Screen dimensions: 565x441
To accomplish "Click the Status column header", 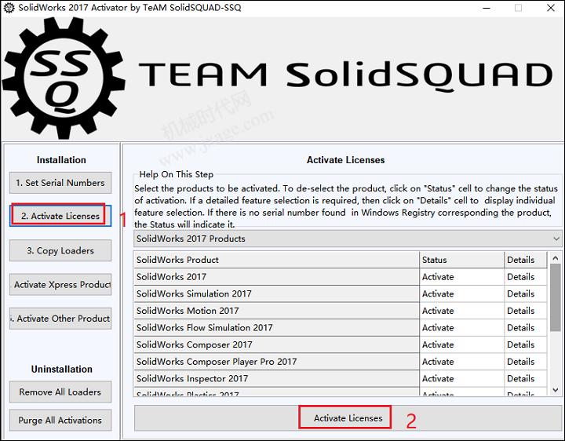I will click(462, 260).
